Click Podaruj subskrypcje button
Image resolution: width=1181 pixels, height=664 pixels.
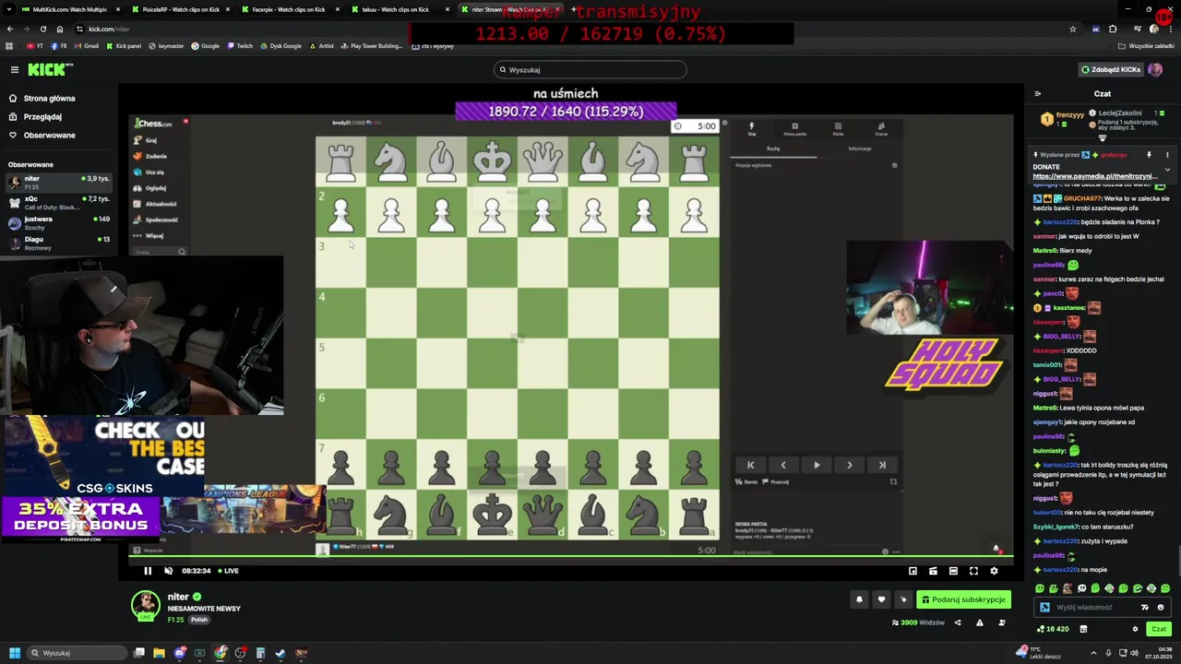[x=963, y=599]
